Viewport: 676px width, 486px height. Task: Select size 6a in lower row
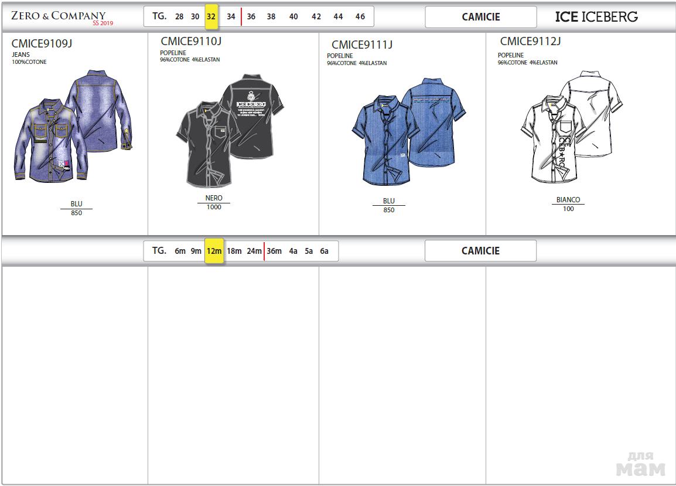pos(324,251)
